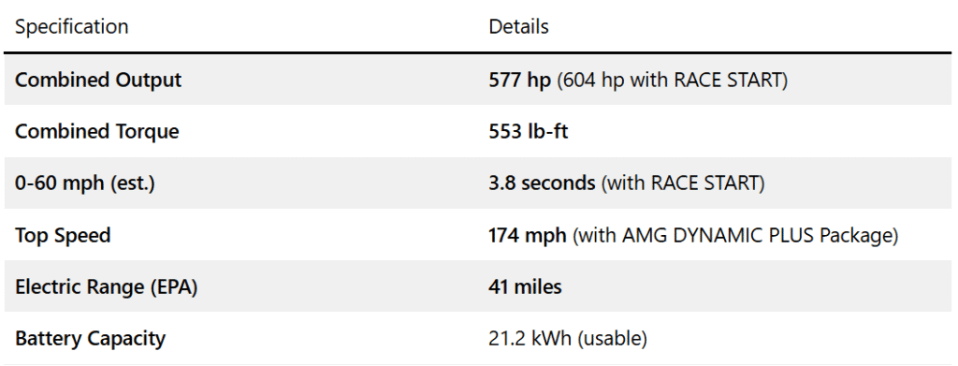The width and height of the screenshot is (958, 366).
Task: Click the 553 lb-ft torque value
Action: 529,132
